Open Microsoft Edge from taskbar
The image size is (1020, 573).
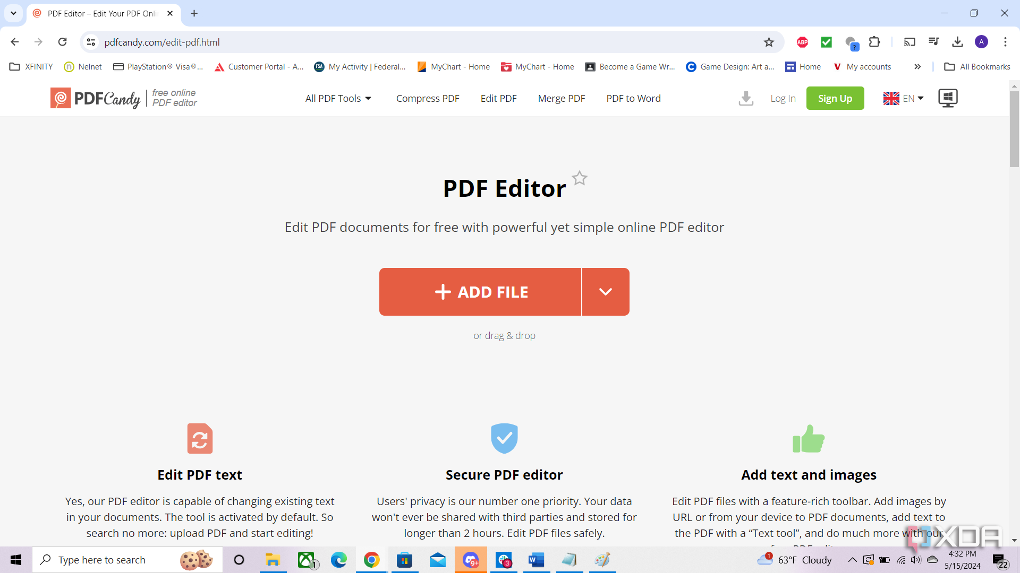338,560
